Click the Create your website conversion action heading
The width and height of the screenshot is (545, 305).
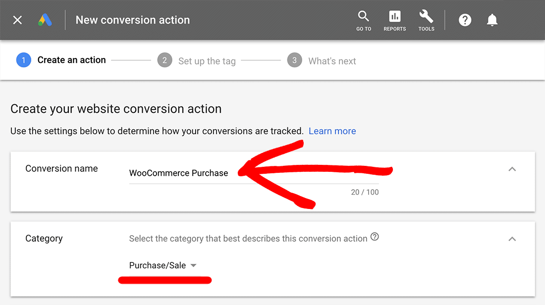116,109
